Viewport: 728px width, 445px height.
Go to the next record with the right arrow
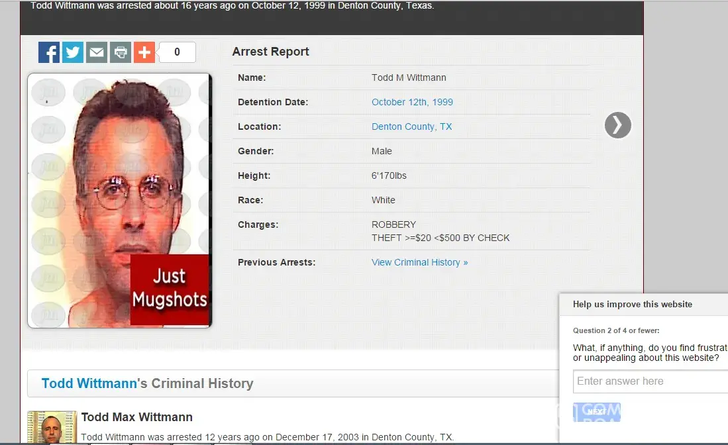617,125
